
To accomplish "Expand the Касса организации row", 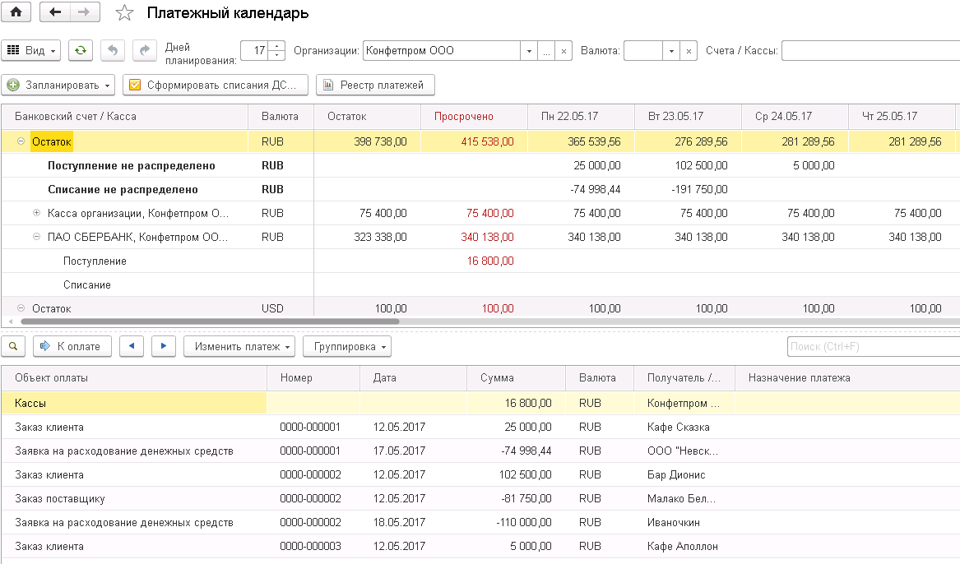I will click(37, 213).
